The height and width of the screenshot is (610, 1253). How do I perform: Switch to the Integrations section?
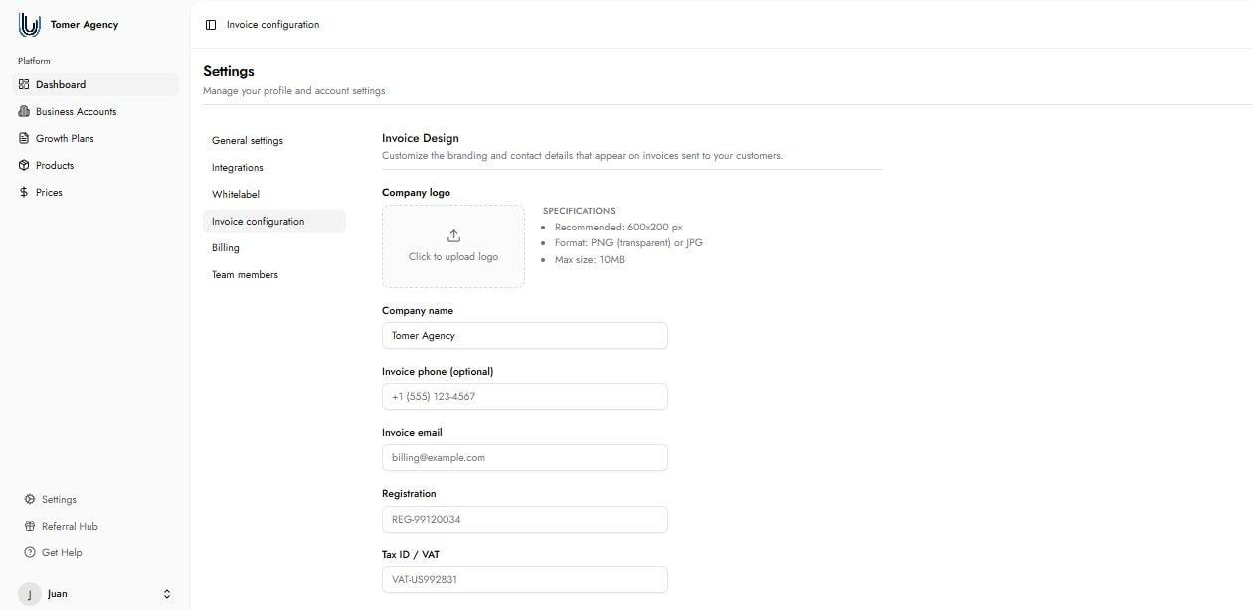pyautogui.click(x=238, y=168)
